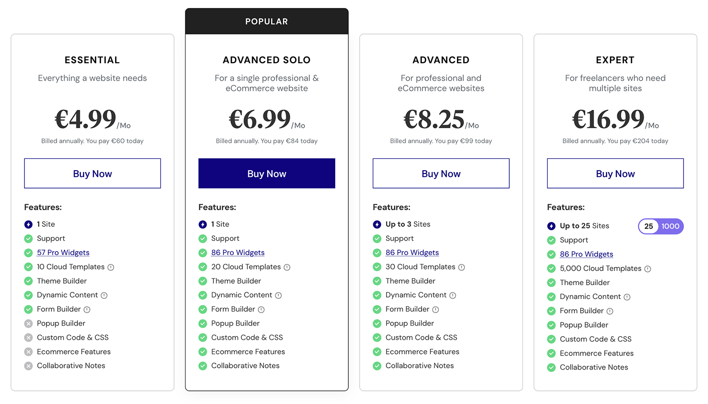The height and width of the screenshot is (404, 708).
Task: Click the green checkmark next to Support in Essential
Action: pyautogui.click(x=28, y=239)
